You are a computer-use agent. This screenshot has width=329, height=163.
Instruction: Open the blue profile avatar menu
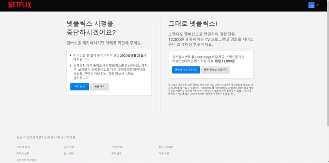[311, 5]
